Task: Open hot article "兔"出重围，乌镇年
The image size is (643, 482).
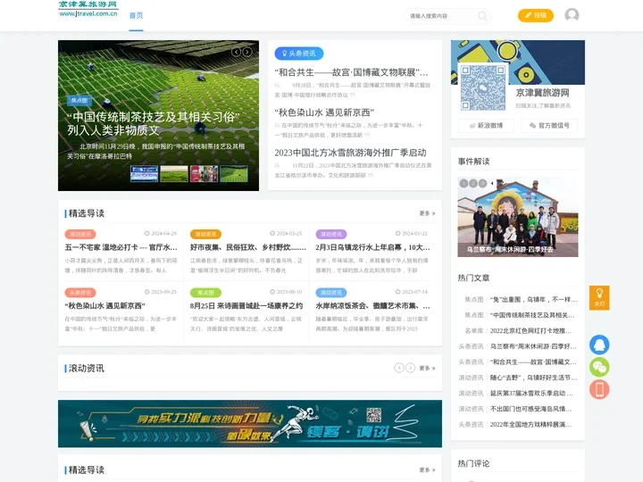Action: pos(533,300)
